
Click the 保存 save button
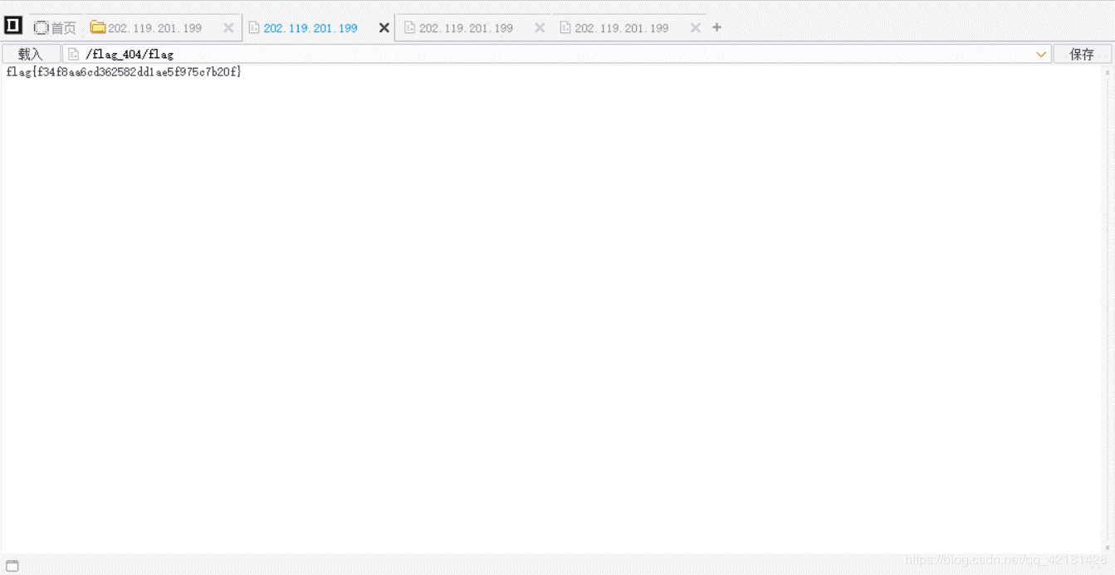[1082, 54]
